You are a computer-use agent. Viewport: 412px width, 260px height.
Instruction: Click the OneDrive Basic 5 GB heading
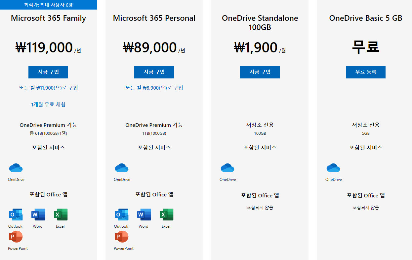click(x=366, y=18)
